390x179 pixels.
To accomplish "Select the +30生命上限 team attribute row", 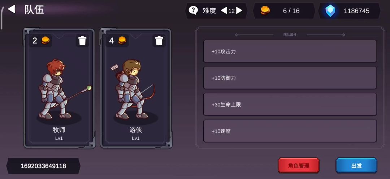I will coord(290,104).
